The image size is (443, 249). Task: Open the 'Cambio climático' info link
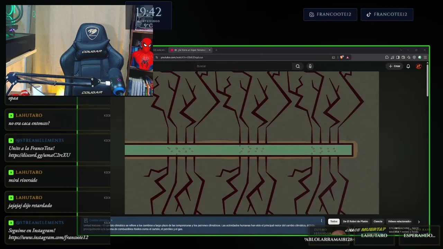[99, 220]
